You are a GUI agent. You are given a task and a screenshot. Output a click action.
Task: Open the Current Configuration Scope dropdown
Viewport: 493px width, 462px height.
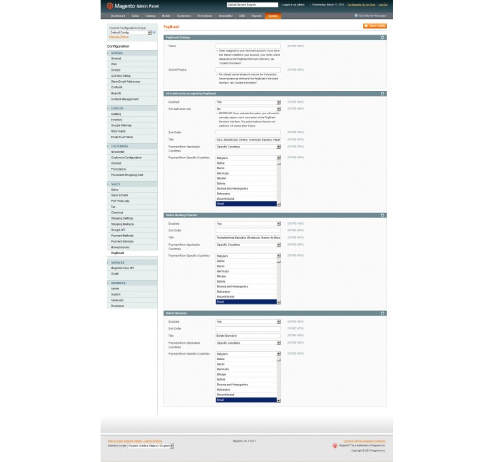(131, 33)
